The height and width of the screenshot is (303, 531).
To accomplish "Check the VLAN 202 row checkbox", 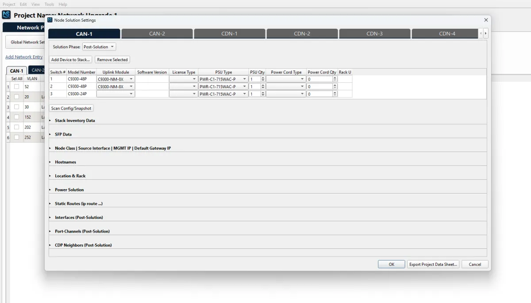I will coord(16,127).
